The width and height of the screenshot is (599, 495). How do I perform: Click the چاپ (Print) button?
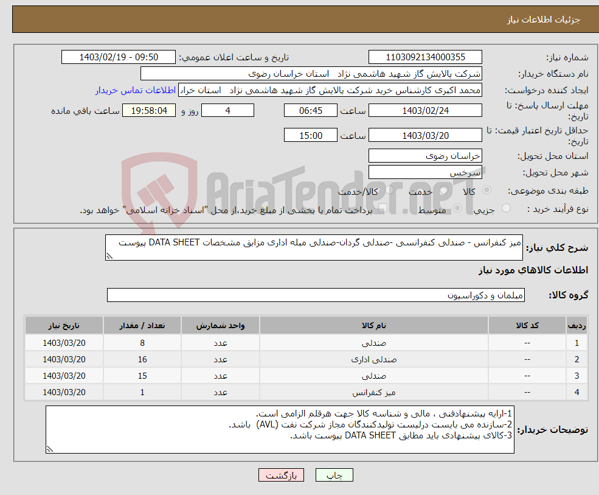point(334,475)
